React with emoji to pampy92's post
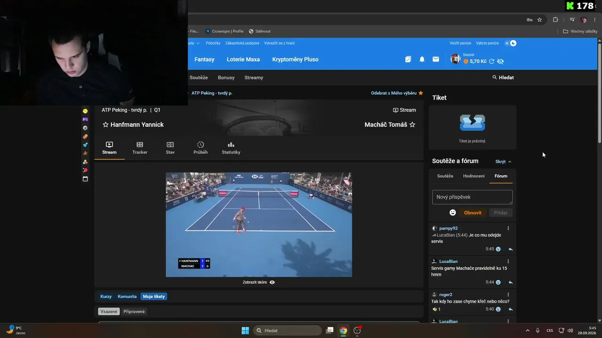The image size is (602, 338). tap(498, 249)
